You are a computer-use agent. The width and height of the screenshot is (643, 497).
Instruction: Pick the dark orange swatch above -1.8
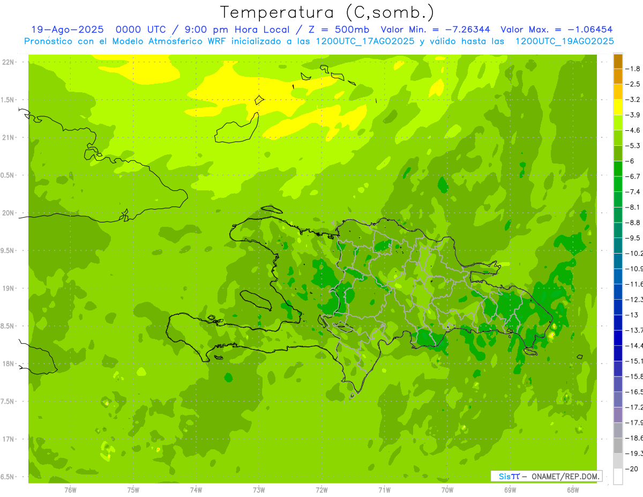tap(618, 61)
